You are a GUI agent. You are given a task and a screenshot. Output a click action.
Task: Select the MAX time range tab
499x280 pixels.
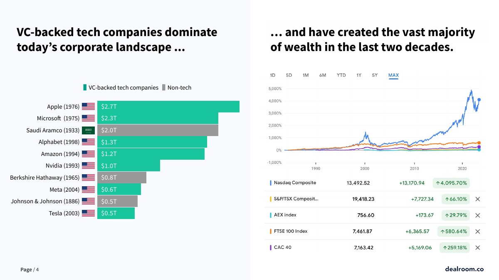393,75
